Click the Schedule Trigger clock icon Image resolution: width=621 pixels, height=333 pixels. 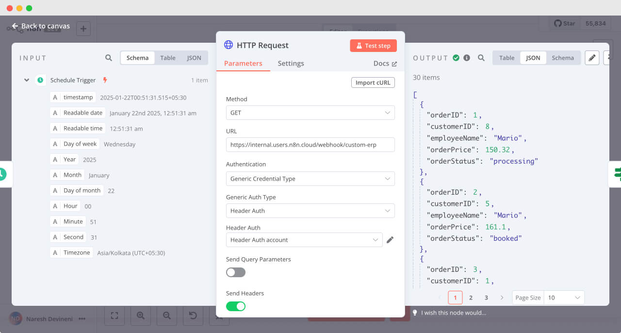(40, 80)
